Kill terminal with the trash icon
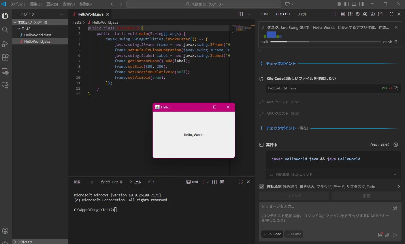Screen dimensions: 405x244 pos(222,182)
